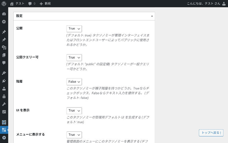The width and height of the screenshot is (228, 143).
Task: Click the description about 管理用デフォルト UI を生成する
Action: pyautogui.click(x=108, y=120)
